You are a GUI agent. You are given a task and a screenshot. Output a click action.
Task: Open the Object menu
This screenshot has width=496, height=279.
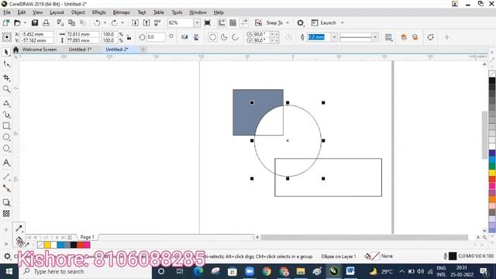point(77,12)
